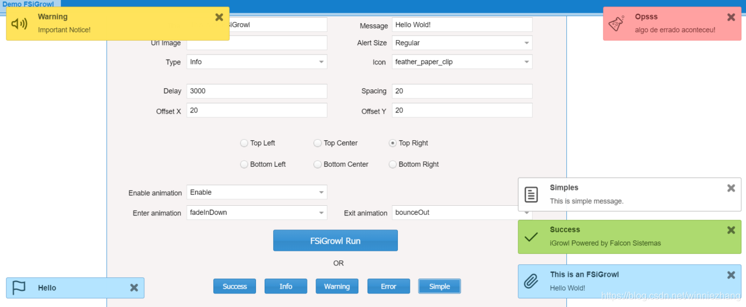Click 'iGrowl Powered by Falcon Sistemas' text
The image size is (746, 307).
[x=605, y=243]
